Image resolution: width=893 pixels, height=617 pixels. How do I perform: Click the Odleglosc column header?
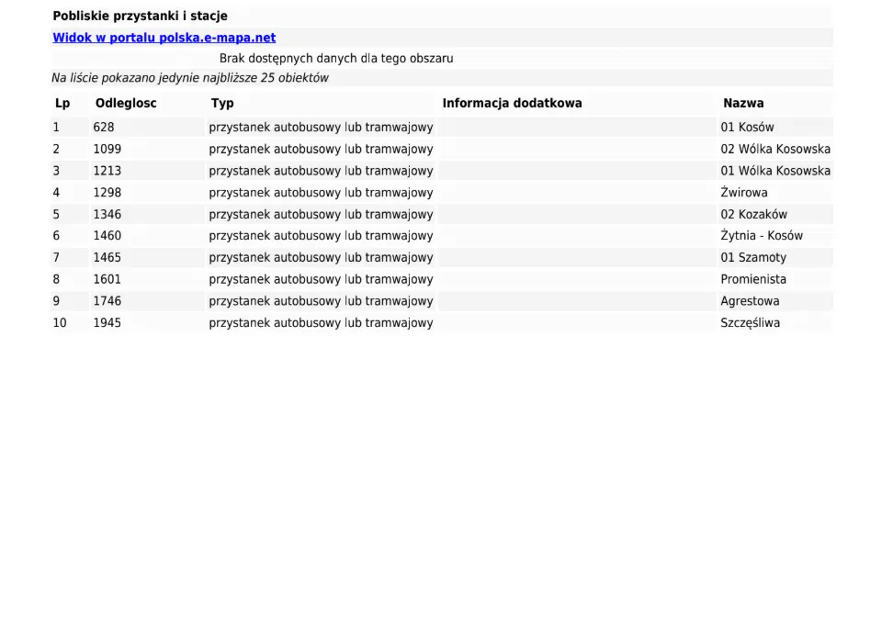pyautogui.click(x=126, y=103)
